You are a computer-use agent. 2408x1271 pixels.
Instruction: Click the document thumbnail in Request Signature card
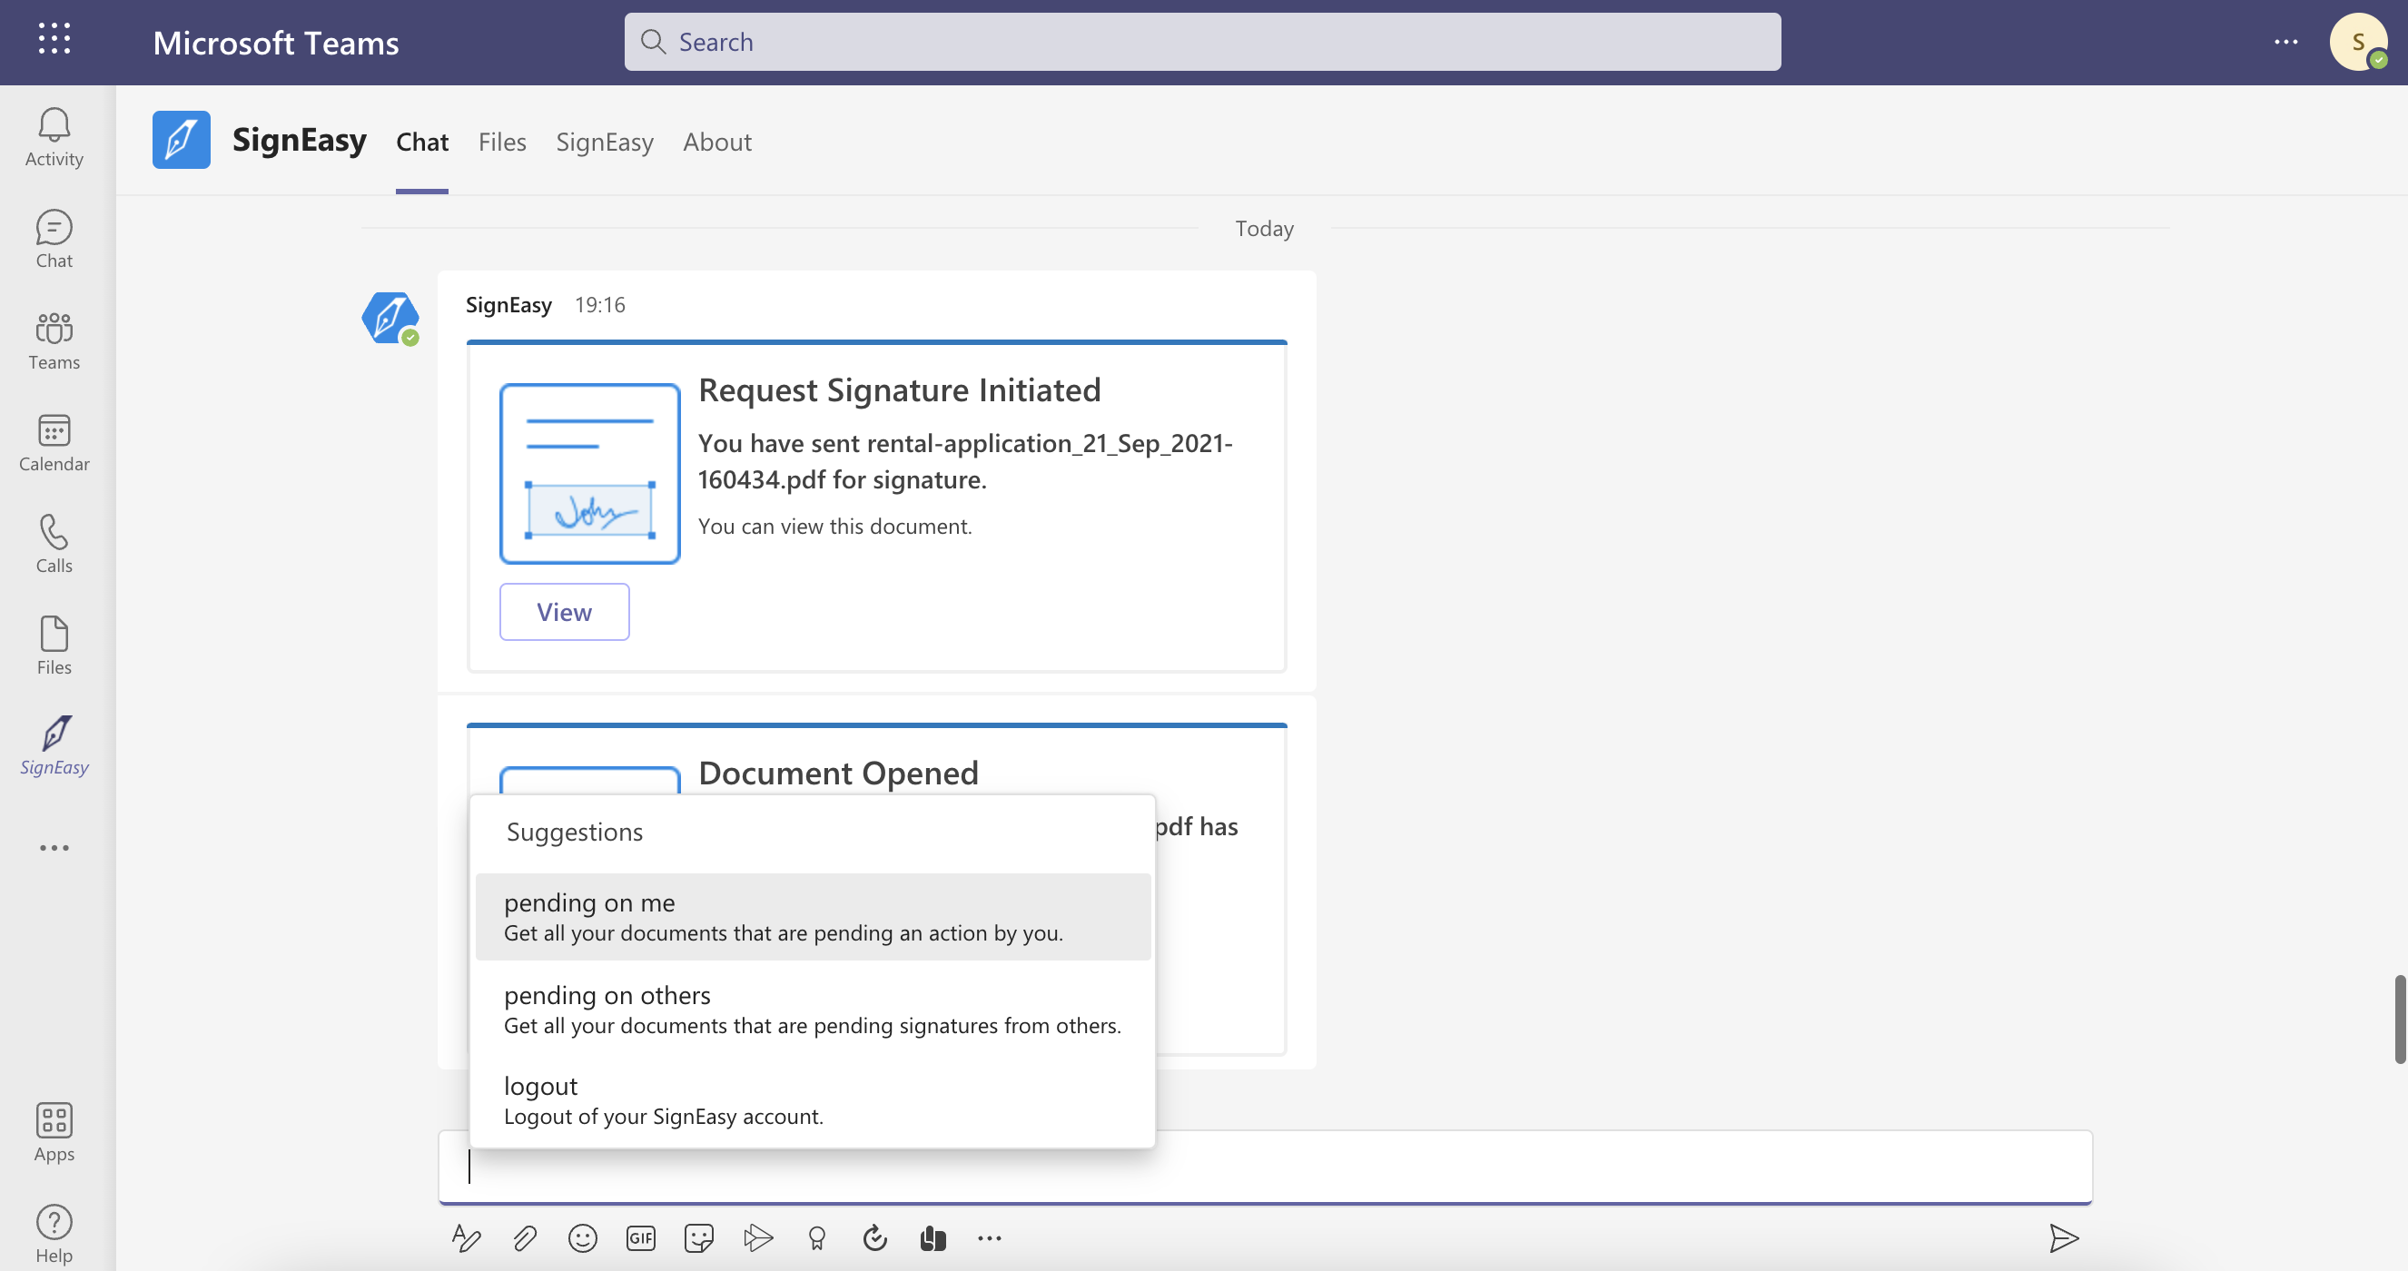[x=589, y=474]
